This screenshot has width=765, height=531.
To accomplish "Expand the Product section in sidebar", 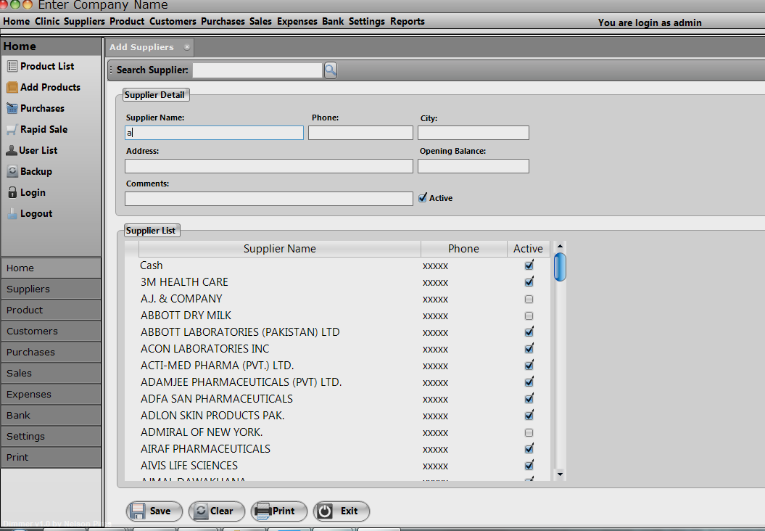I will pos(51,310).
